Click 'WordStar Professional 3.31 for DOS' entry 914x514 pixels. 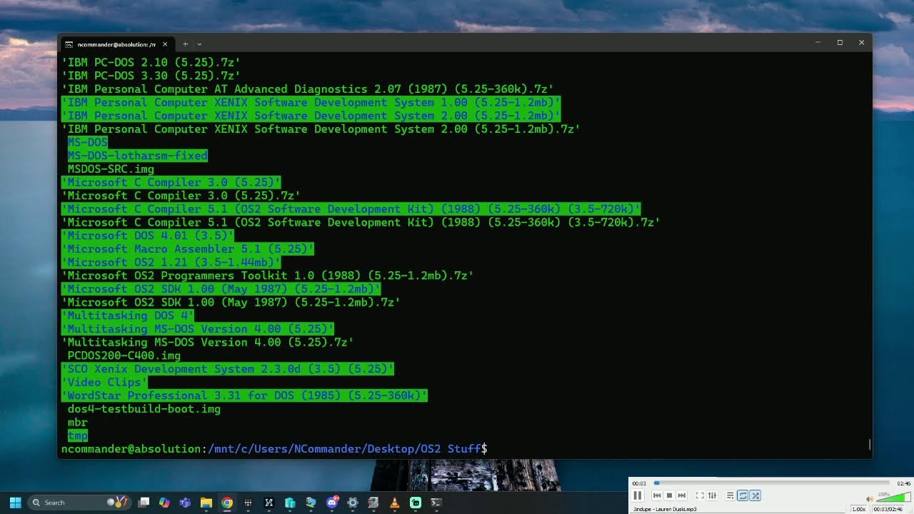pyautogui.click(x=244, y=395)
